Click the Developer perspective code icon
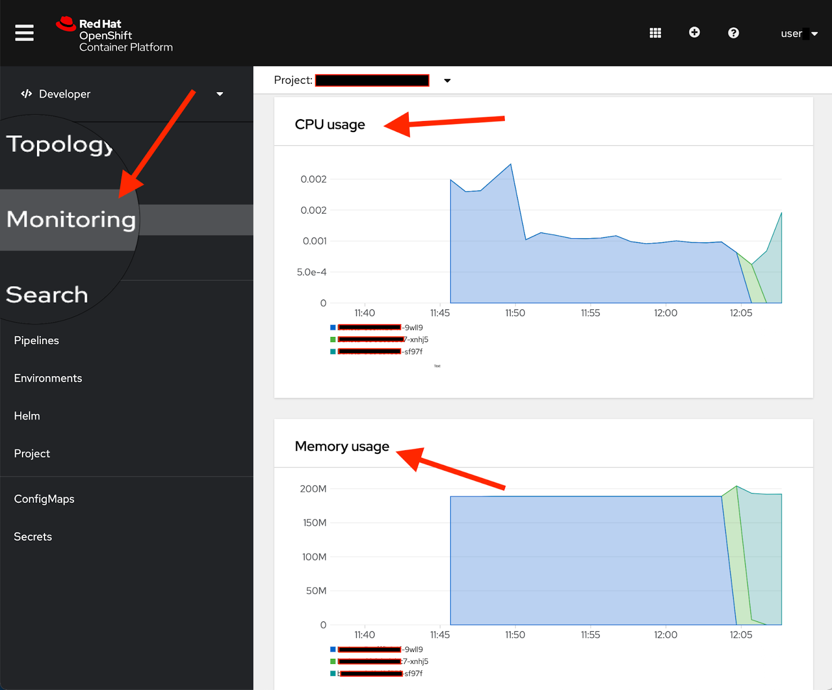Image resolution: width=832 pixels, height=690 pixels. pos(26,94)
